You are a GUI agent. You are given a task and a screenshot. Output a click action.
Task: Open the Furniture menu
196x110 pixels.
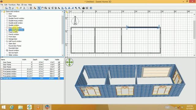[x=12, y=5]
